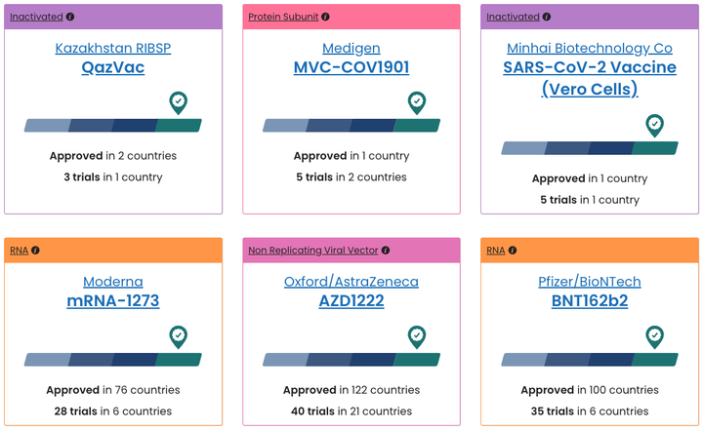Viewport: 703px width, 429px height.
Task: Open the Pfizer/BioNTech manufacturer link
Action: click(x=590, y=282)
